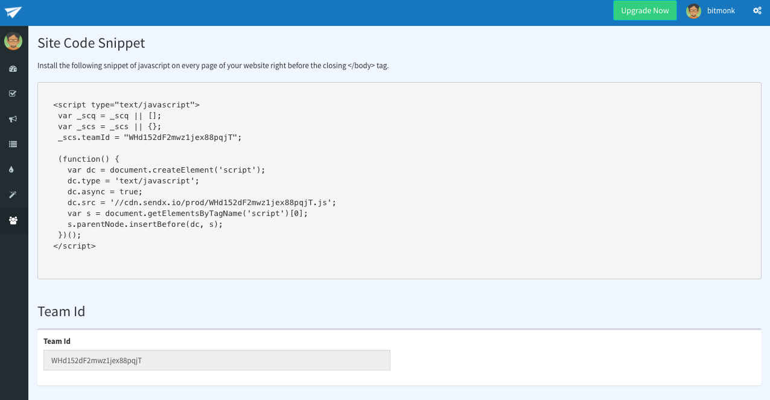Click the 'var _scs = _scs || {};' line
The width and height of the screenshot is (770, 400).
point(110,127)
